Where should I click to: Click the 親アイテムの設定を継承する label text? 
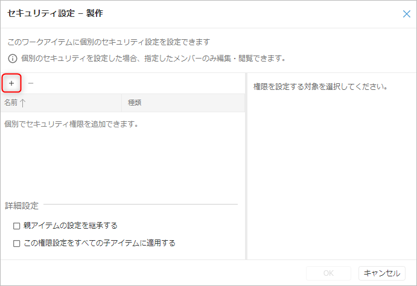click(70, 226)
